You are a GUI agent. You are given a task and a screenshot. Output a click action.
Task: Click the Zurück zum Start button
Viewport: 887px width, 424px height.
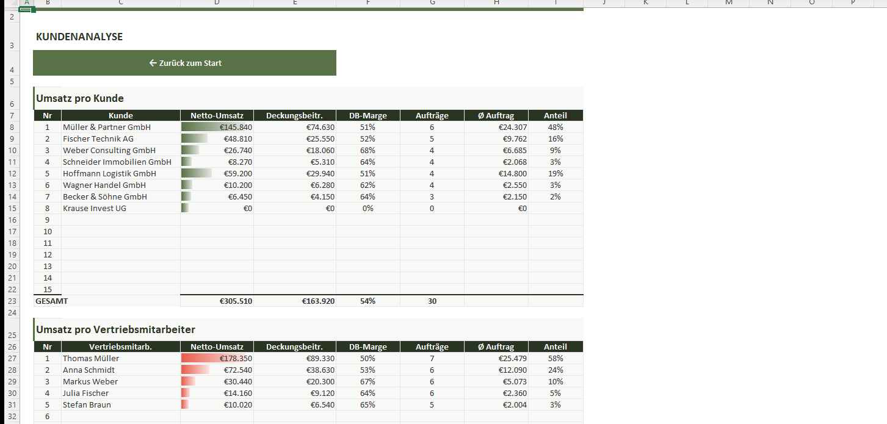(184, 63)
